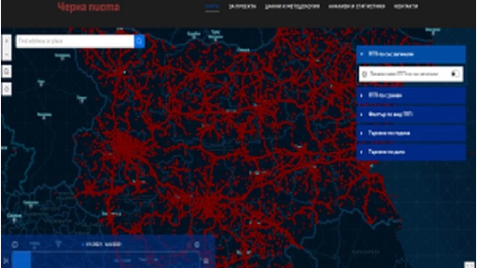
Task: Click the blue time slider handle
Action: point(21,260)
